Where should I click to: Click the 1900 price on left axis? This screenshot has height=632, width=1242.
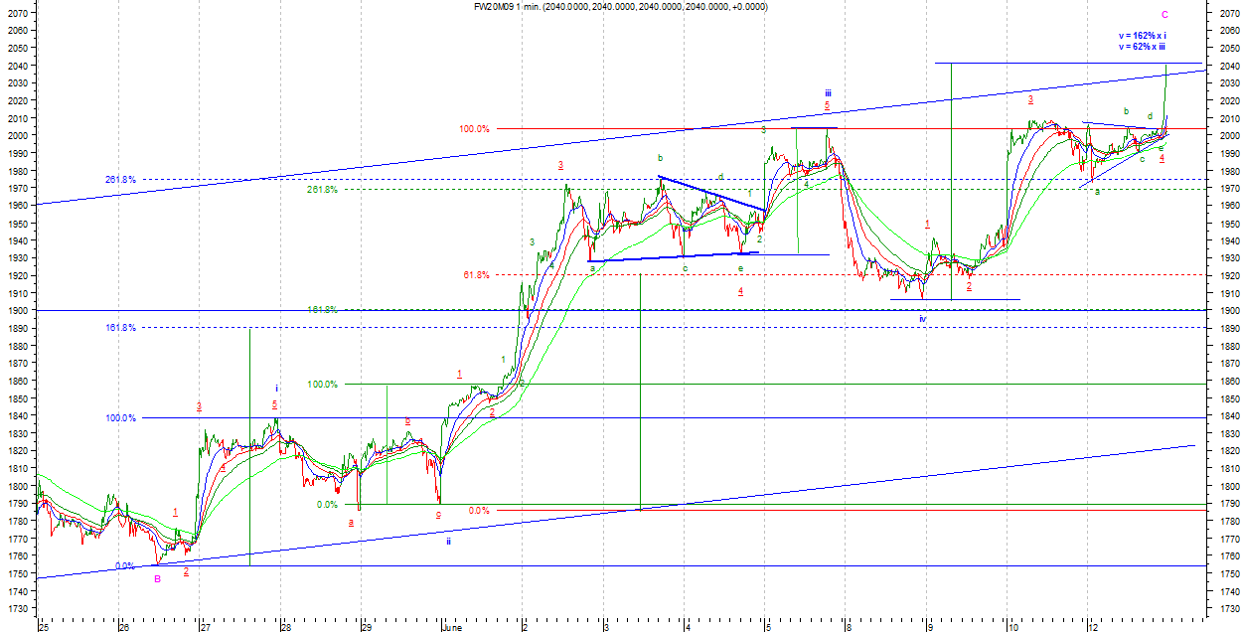16,310
